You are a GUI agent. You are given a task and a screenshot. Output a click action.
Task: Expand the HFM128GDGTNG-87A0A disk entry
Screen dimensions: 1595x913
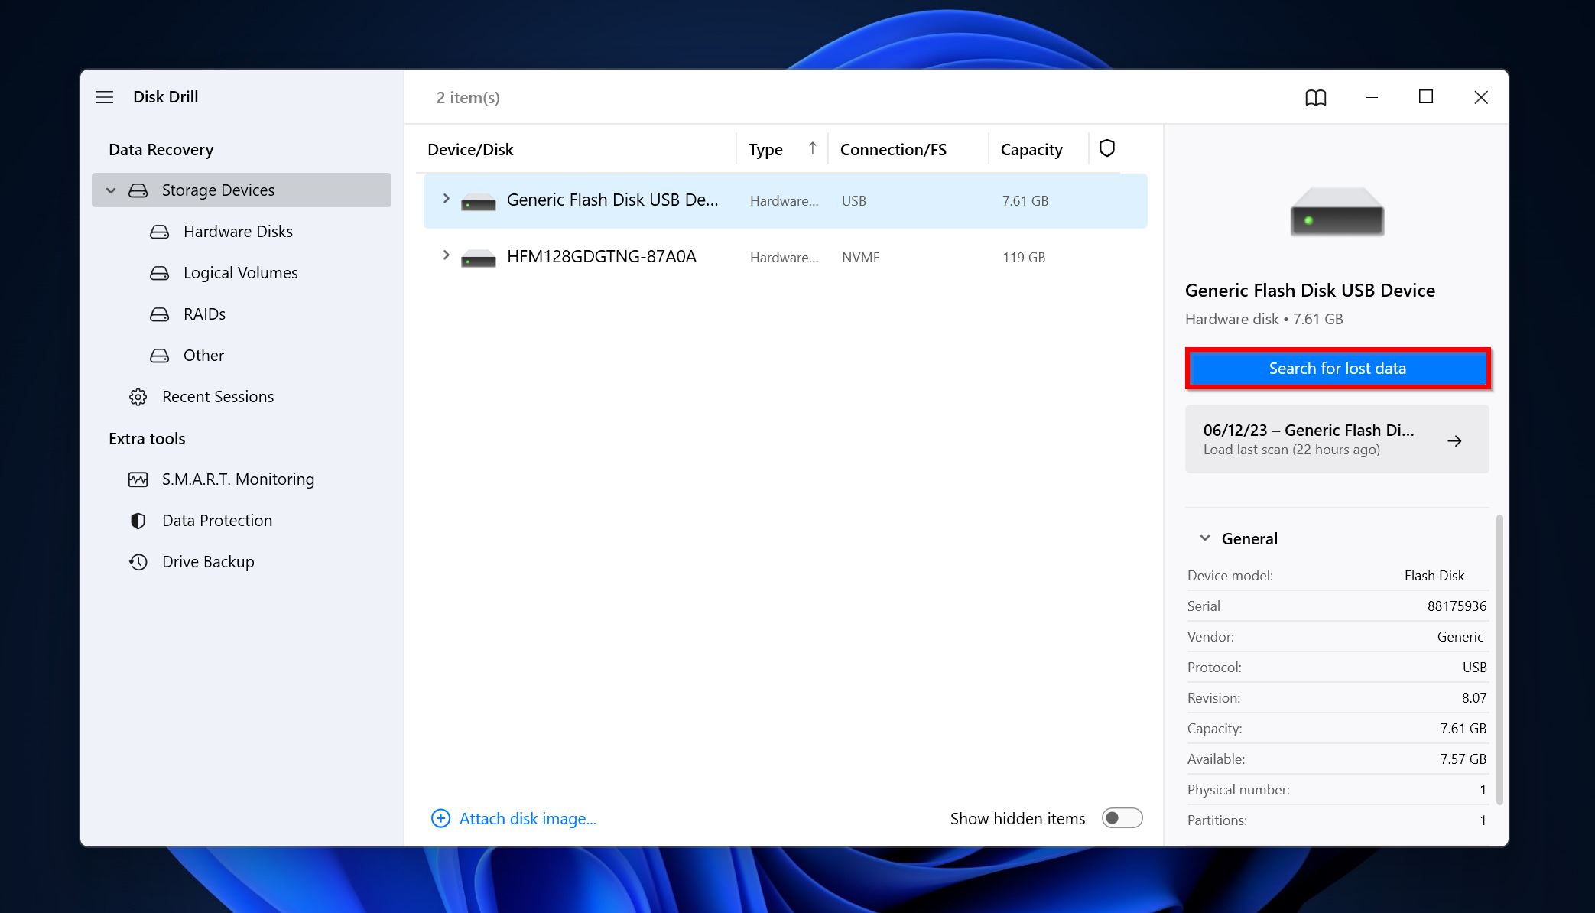point(446,255)
